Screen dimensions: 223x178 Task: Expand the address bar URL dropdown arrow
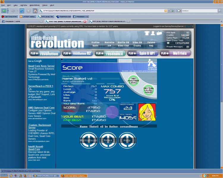[169, 11]
